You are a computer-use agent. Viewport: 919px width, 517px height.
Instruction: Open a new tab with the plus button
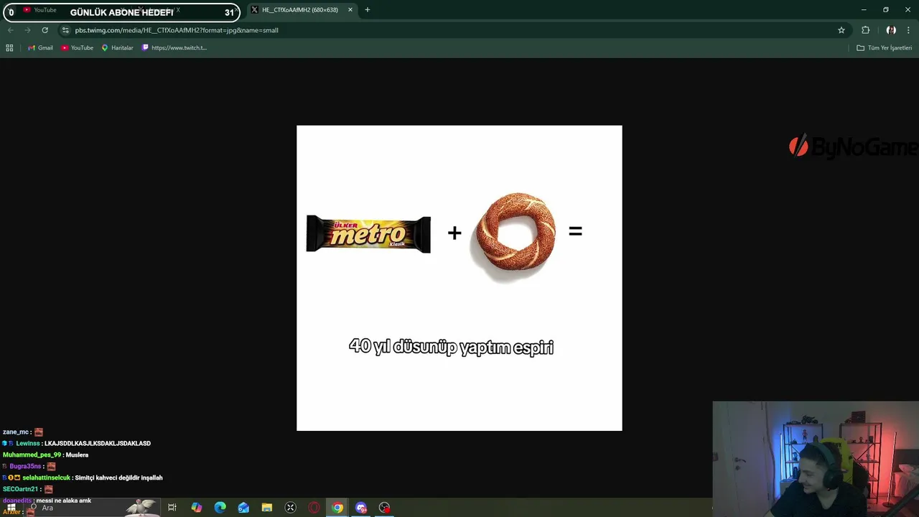(368, 10)
